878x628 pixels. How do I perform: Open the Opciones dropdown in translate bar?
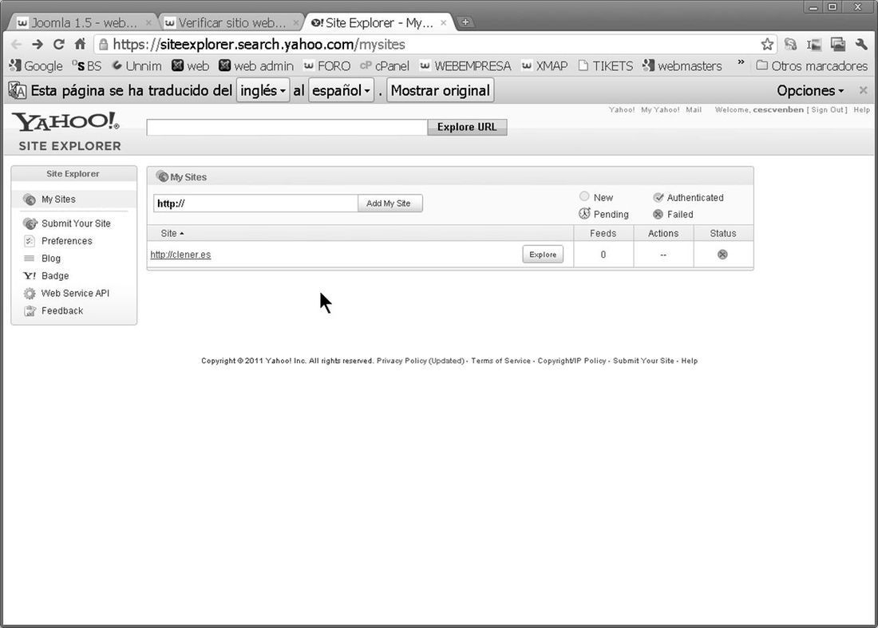[809, 90]
